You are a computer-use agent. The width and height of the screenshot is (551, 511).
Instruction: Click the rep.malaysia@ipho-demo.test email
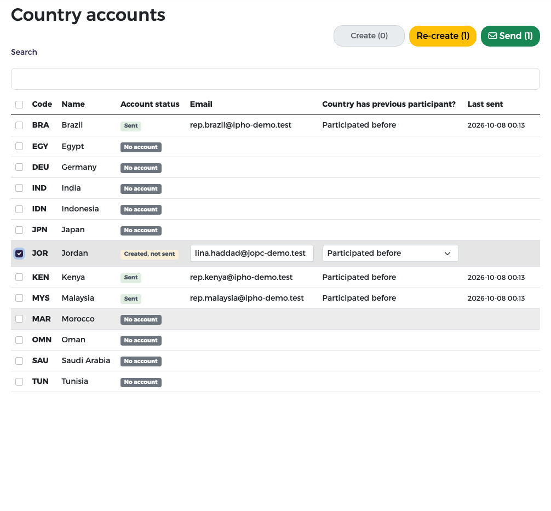click(x=246, y=298)
